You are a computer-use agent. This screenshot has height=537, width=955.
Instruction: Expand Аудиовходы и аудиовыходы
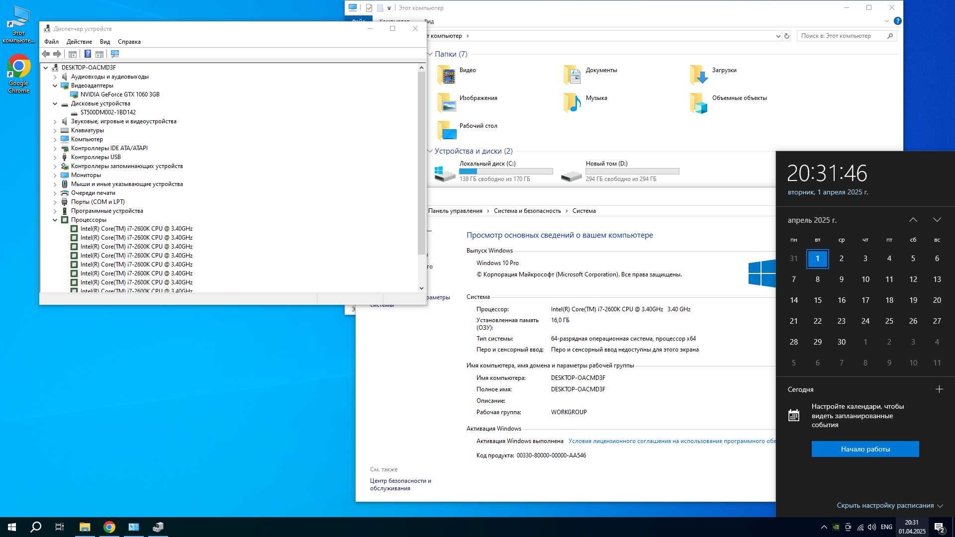click(x=55, y=77)
